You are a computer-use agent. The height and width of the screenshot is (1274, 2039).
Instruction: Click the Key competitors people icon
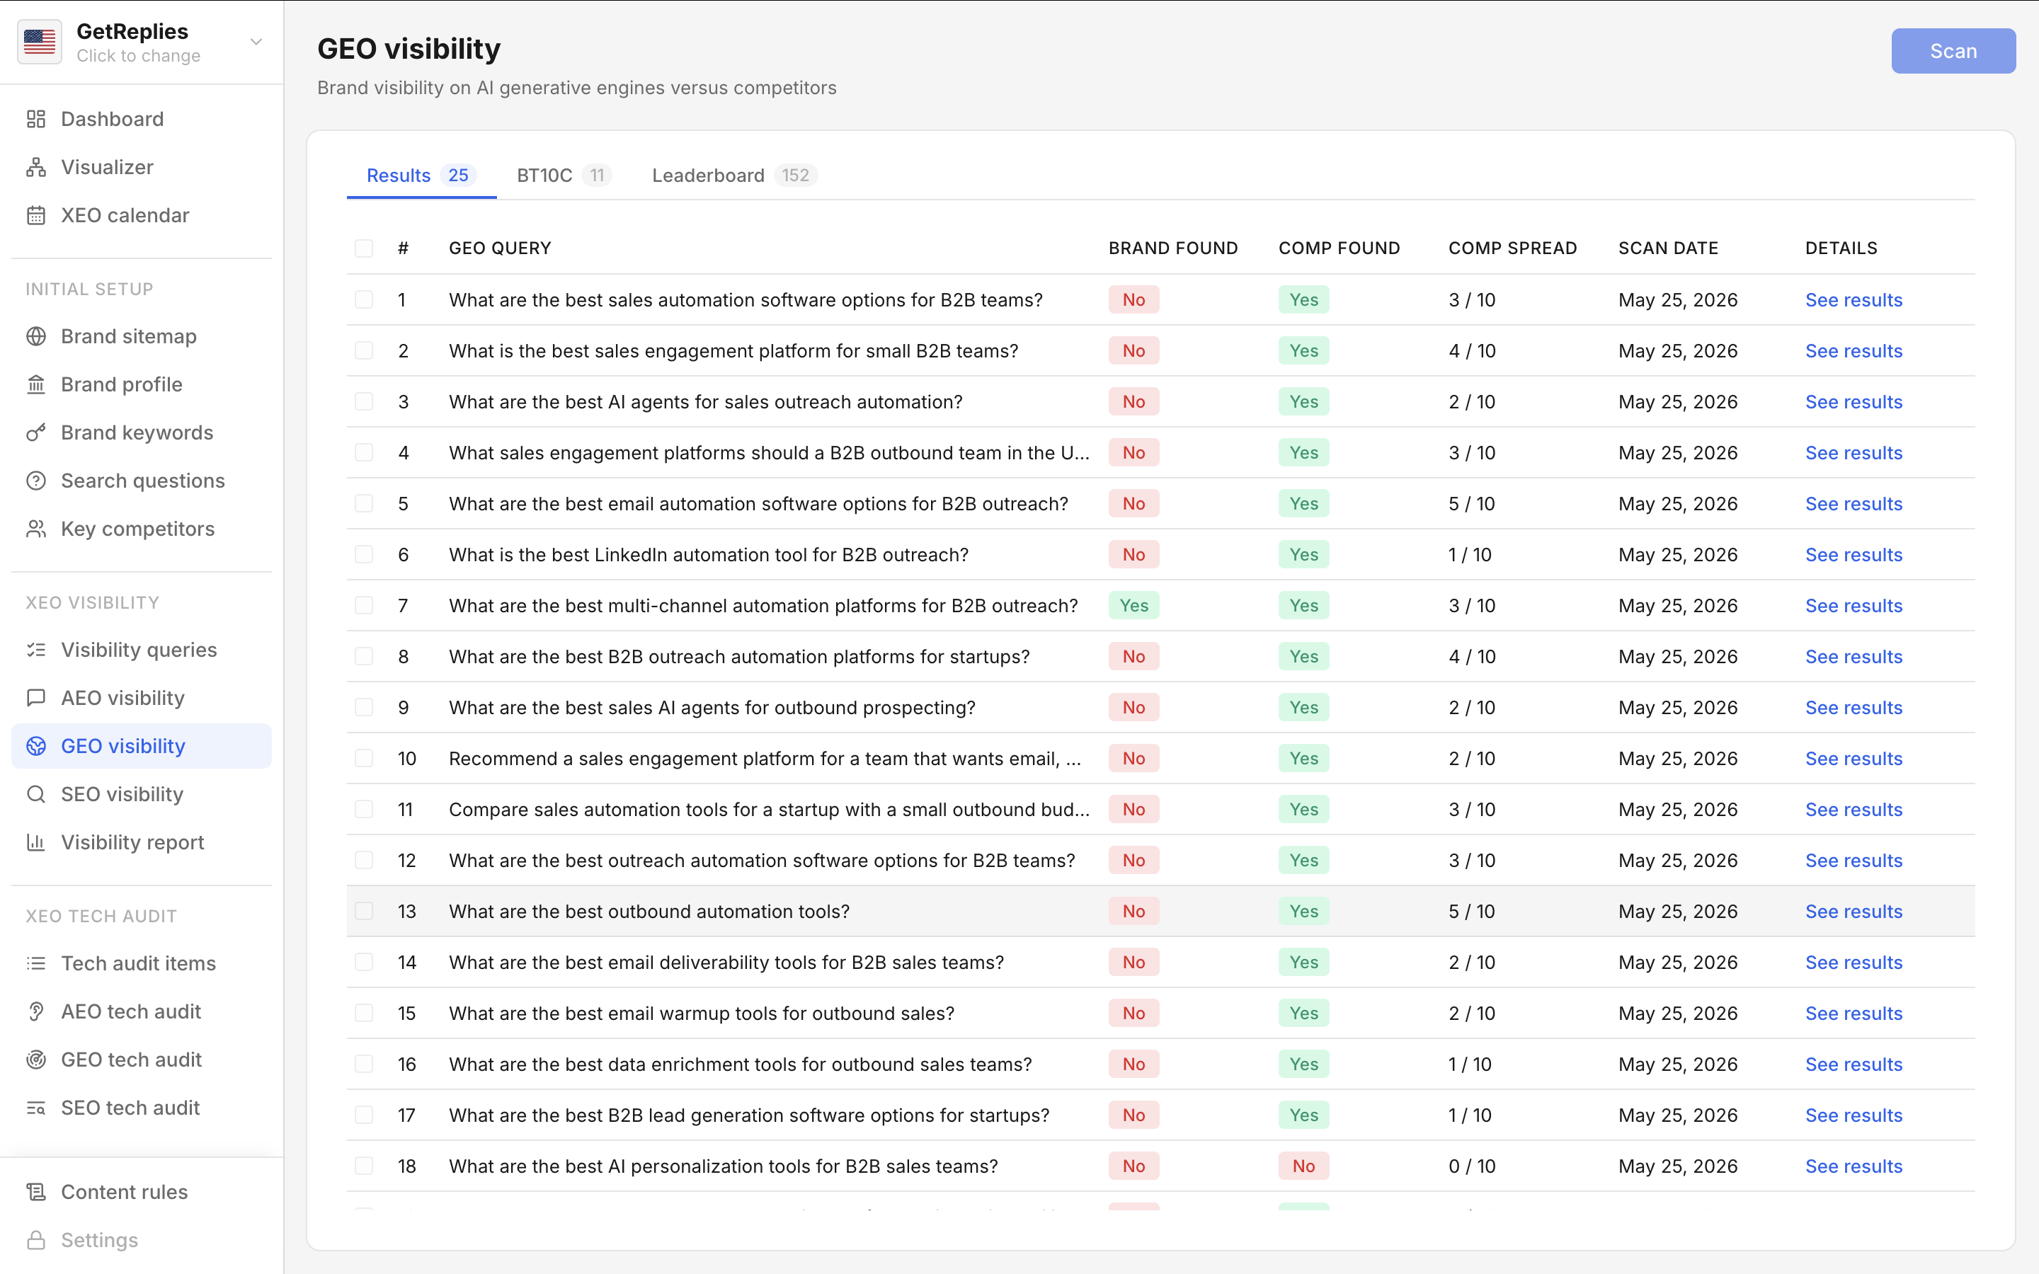[x=36, y=528]
